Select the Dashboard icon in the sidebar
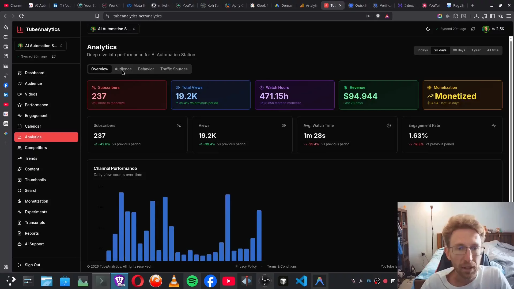This screenshot has width=514, height=289. pos(19,73)
